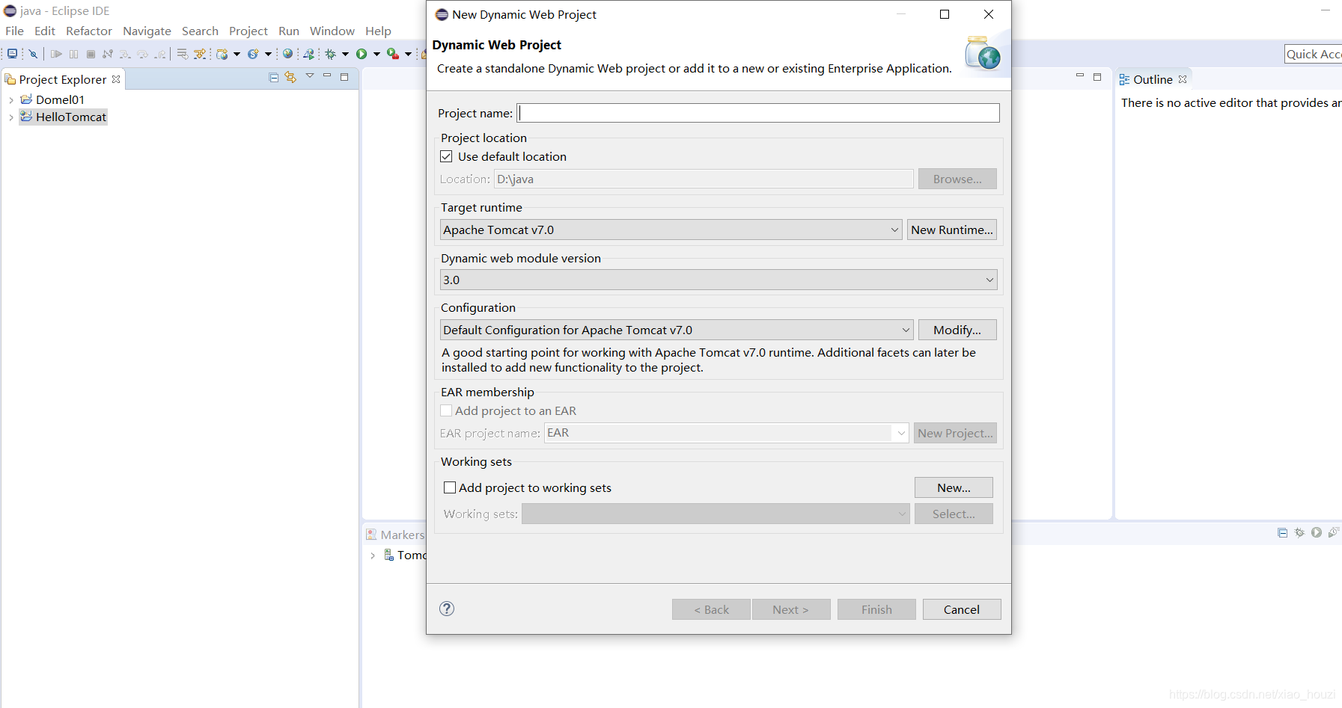Click the Step Over icon
This screenshot has height=708, width=1342.
[x=142, y=54]
